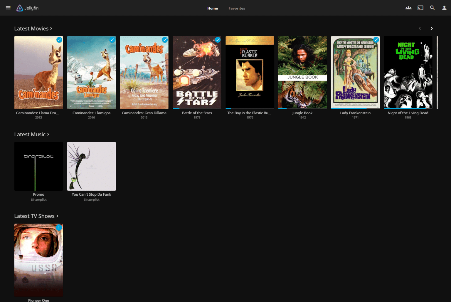The width and height of the screenshot is (451, 302).
Task: Click the Jungle Book title text
Action: tap(302, 113)
